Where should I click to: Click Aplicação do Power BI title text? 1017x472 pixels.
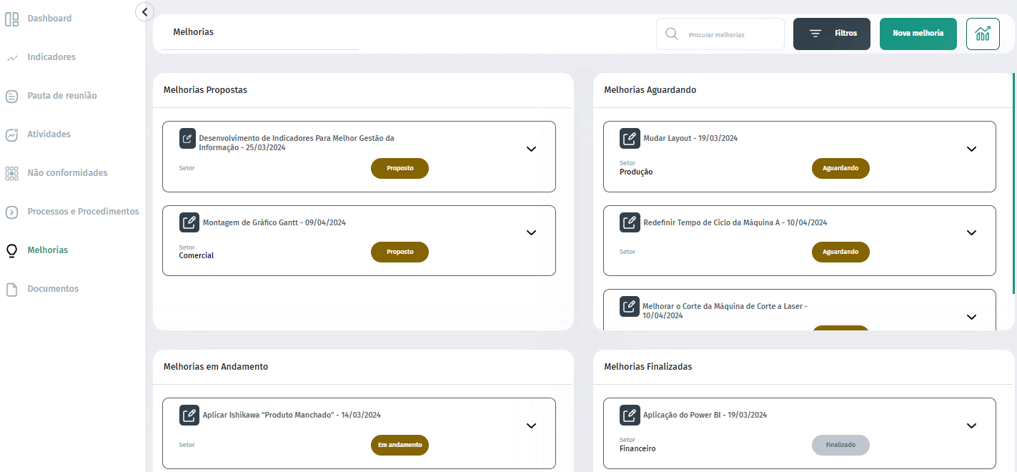pyautogui.click(x=705, y=415)
